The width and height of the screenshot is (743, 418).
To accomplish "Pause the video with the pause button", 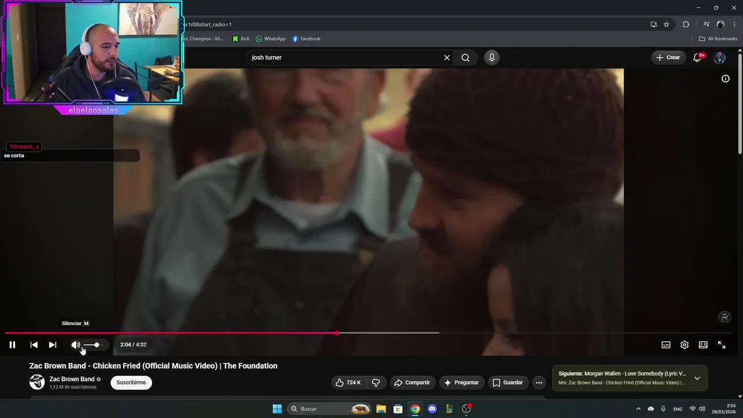I will coord(12,345).
